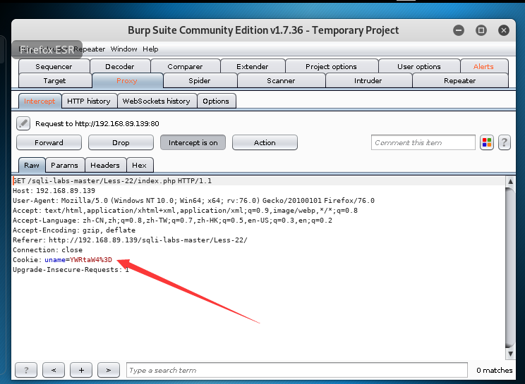Click the Accept: text/html header line
This screenshot has height=384, width=525.
click(185, 211)
